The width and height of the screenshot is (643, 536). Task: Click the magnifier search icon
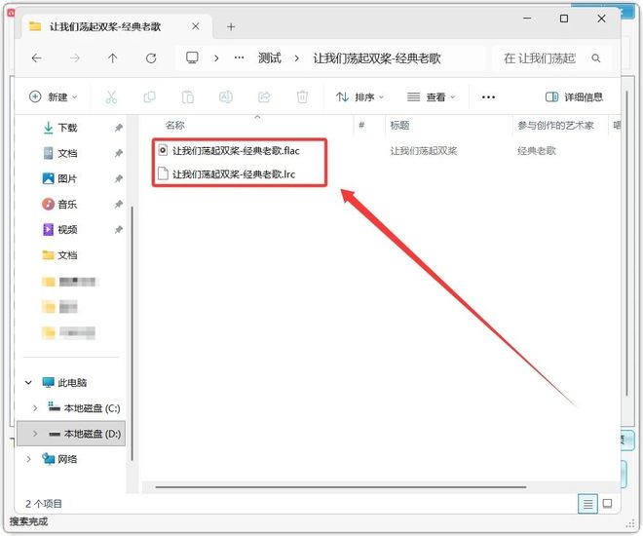point(596,58)
